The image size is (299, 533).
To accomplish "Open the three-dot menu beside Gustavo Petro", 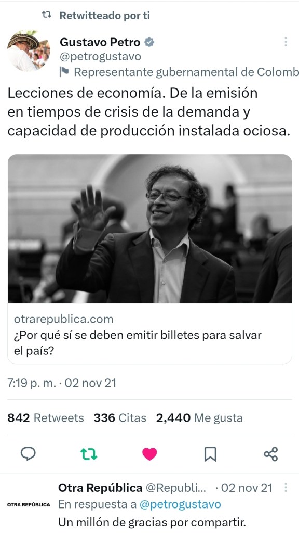I will 286,42.
